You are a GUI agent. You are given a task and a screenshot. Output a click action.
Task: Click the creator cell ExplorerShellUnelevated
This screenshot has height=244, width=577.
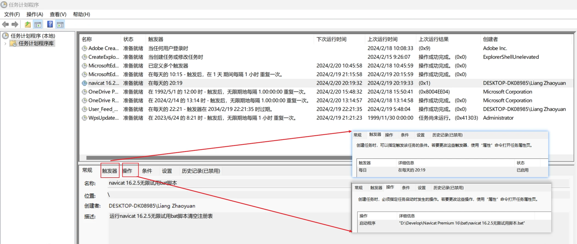coord(511,57)
